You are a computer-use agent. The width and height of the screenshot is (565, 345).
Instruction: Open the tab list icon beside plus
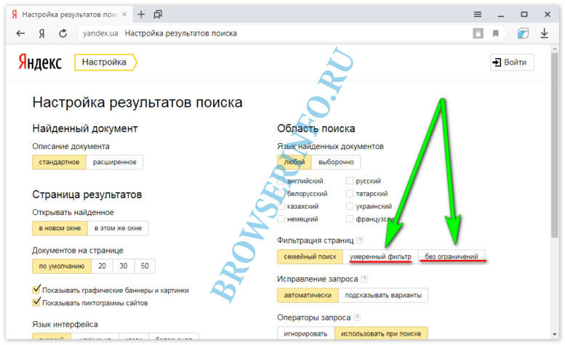point(158,15)
